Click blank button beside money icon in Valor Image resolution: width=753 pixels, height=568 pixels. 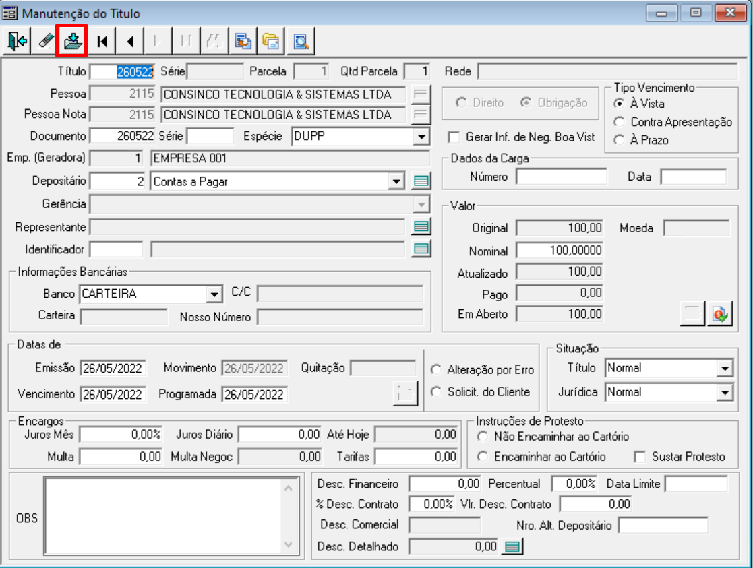(692, 314)
